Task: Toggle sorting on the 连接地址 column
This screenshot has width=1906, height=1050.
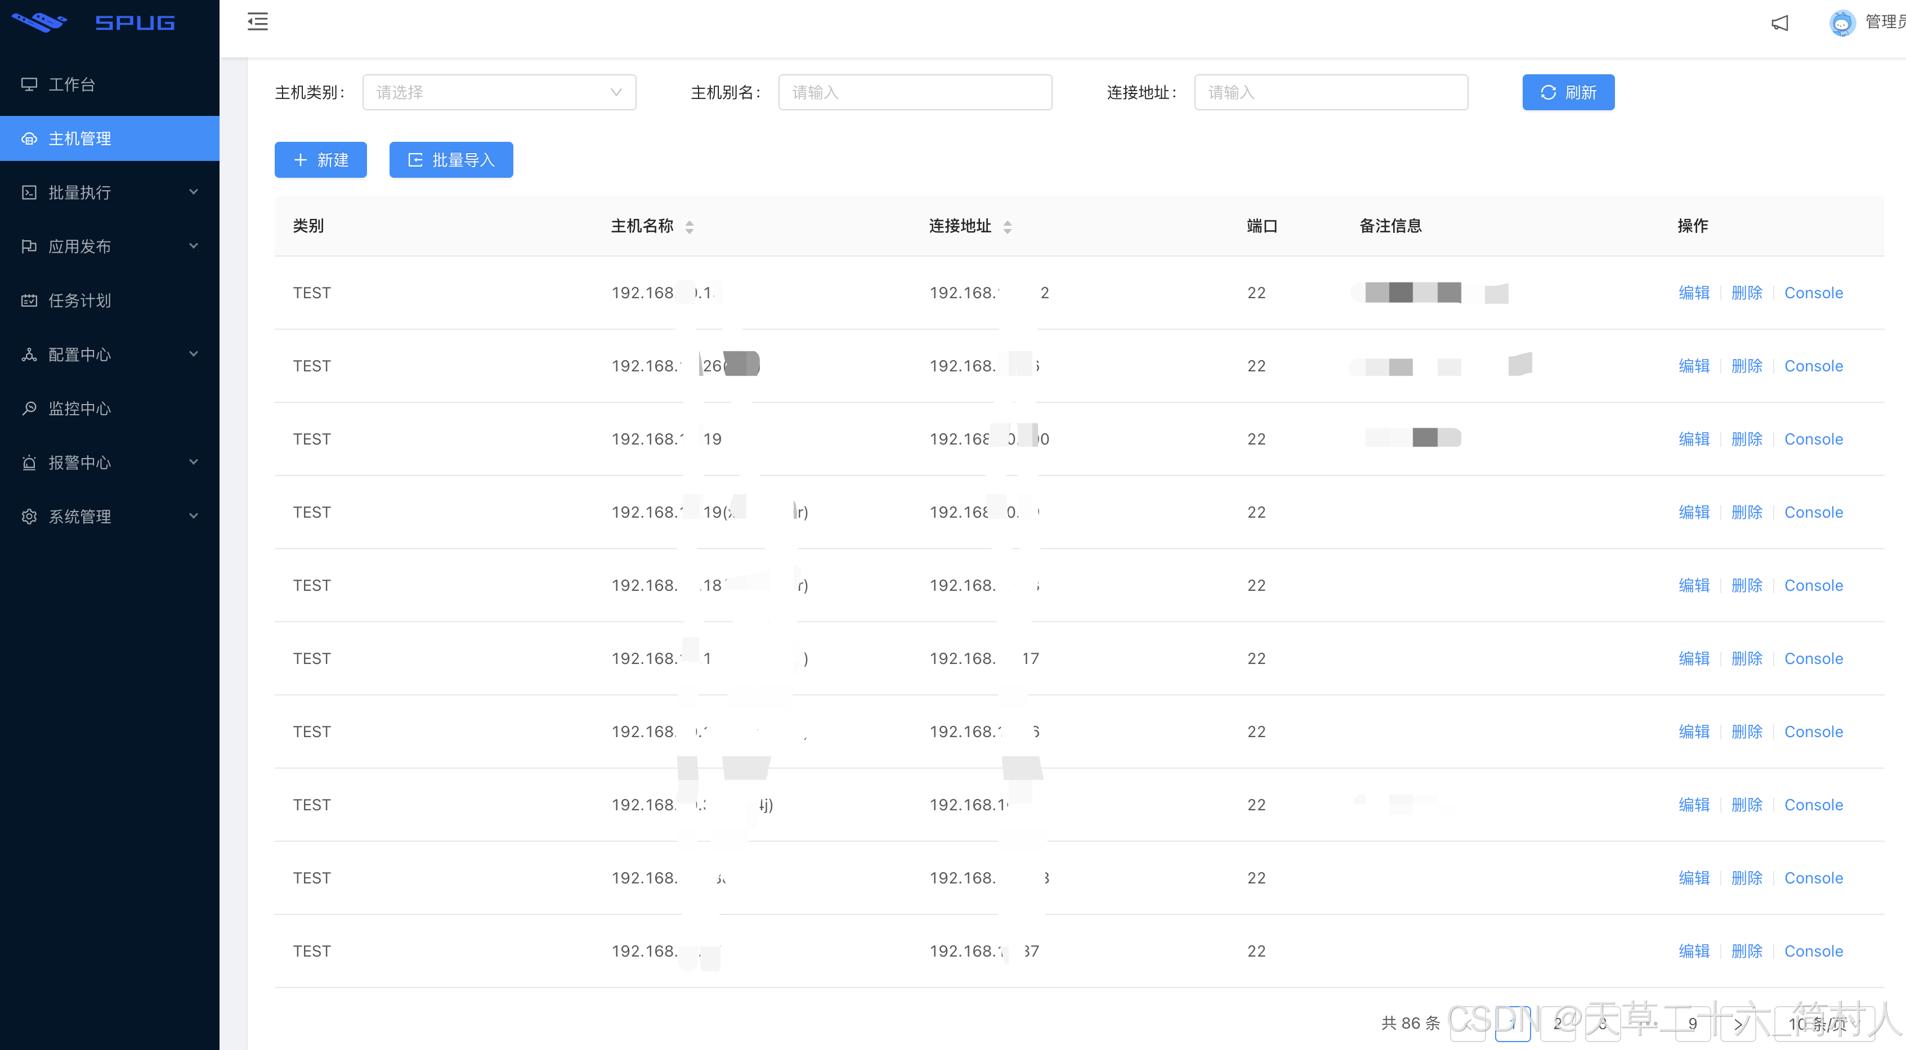Action: [x=1008, y=227]
